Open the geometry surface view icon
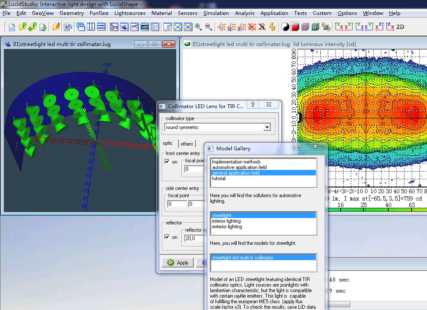This screenshot has height=310, width=427. pos(124,27)
